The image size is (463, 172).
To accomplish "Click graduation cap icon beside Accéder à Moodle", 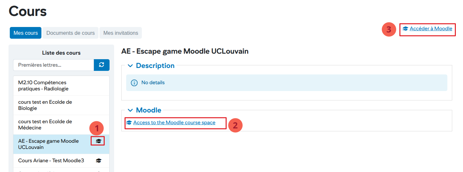I will (x=405, y=29).
